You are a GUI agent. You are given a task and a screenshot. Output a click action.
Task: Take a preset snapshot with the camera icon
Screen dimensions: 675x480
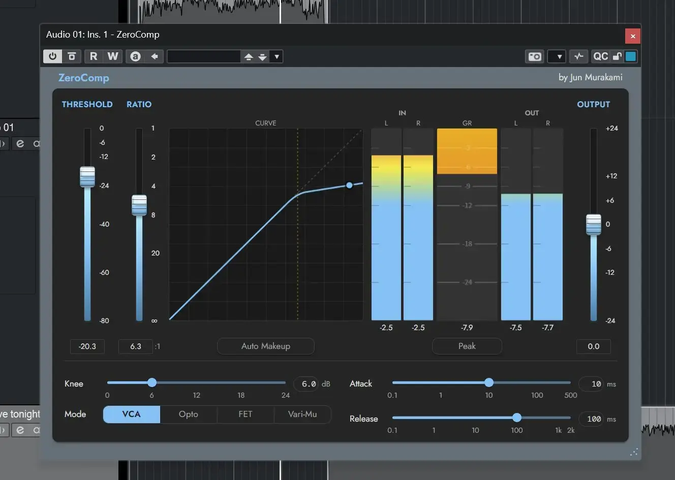[534, 56]
